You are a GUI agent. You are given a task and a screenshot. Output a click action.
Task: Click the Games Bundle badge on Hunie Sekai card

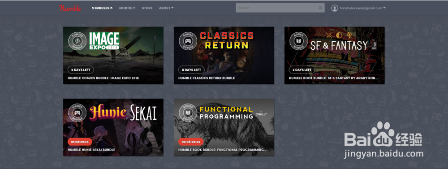(x=77, y=113)
